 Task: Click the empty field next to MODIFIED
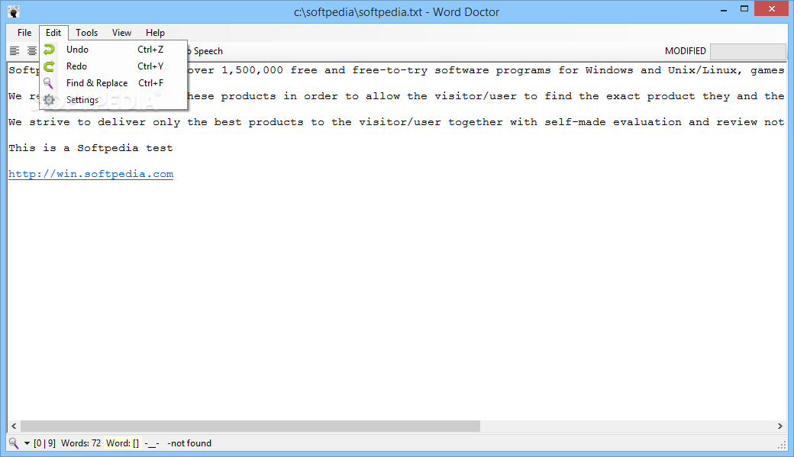[x=748, y=51]
